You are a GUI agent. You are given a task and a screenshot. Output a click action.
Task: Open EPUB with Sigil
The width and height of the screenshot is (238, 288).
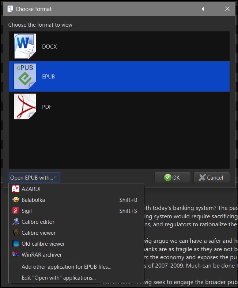(x=76, y=211)
